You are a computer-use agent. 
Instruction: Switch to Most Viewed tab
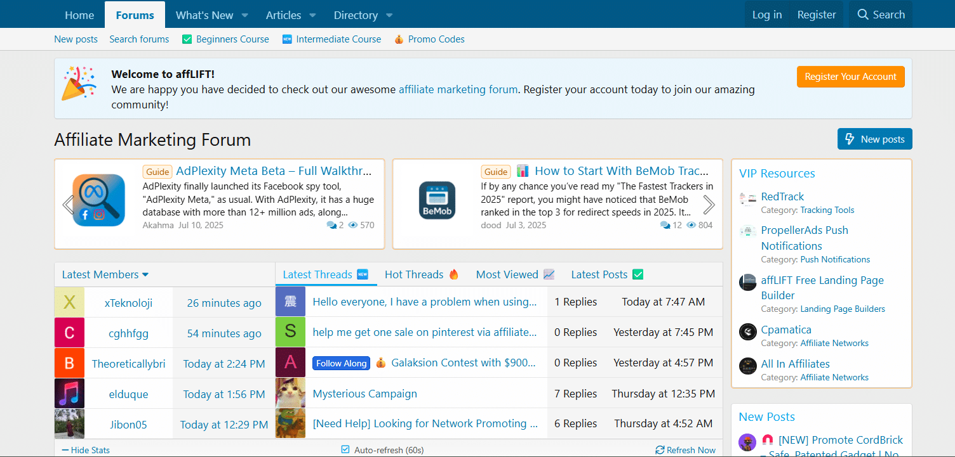point(515,274)
